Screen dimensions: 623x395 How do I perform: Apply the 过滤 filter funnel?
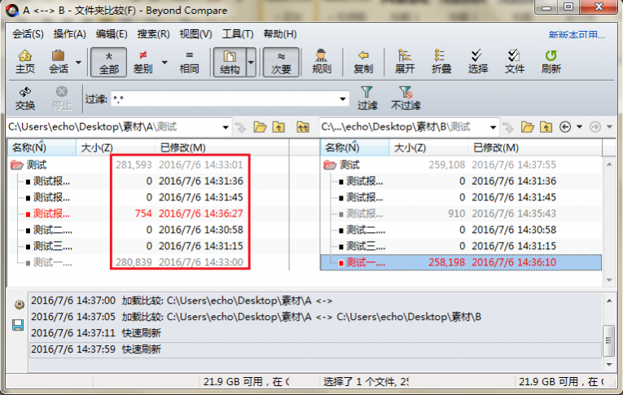pos(367,99)
